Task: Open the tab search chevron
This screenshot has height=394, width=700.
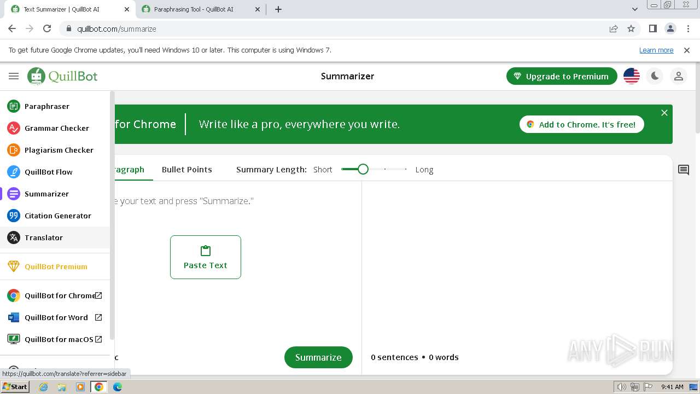Action: click(635, 9)
